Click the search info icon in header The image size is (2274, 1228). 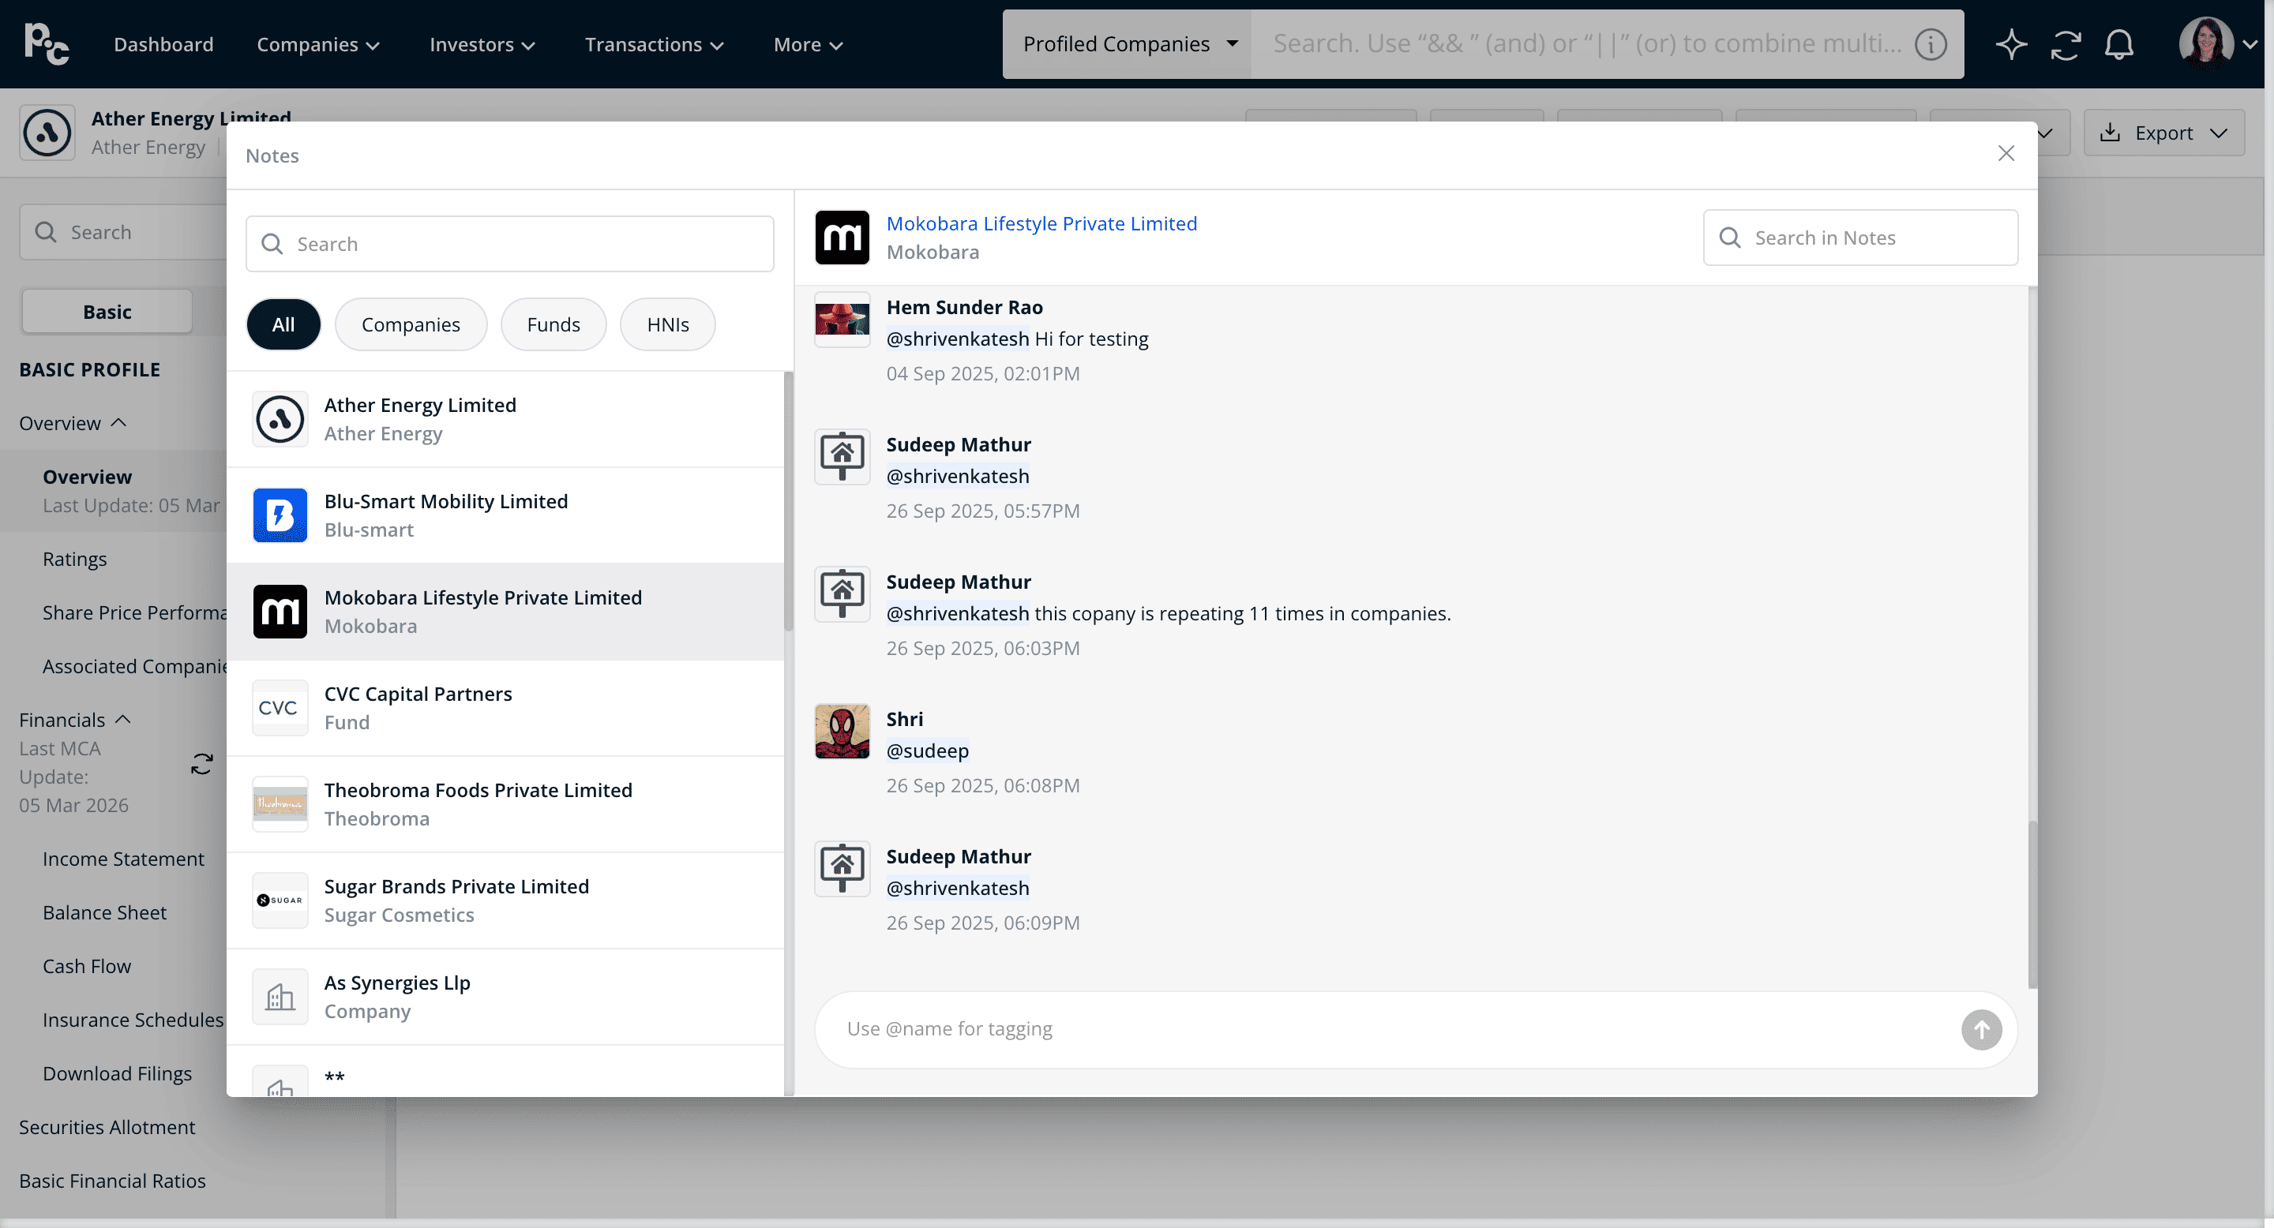coord(1931,44)
